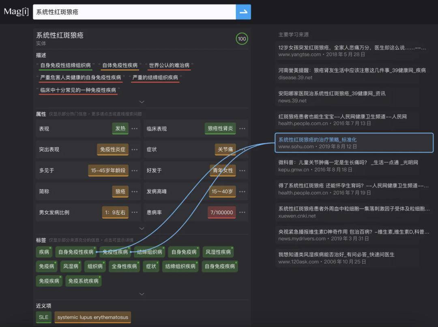Open more options beside 免疫性炎症

click(135, 150)
